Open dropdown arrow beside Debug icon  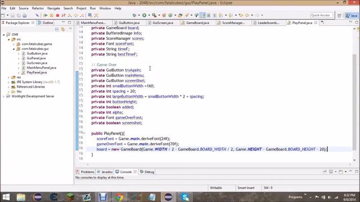click(x=139, y=15)
